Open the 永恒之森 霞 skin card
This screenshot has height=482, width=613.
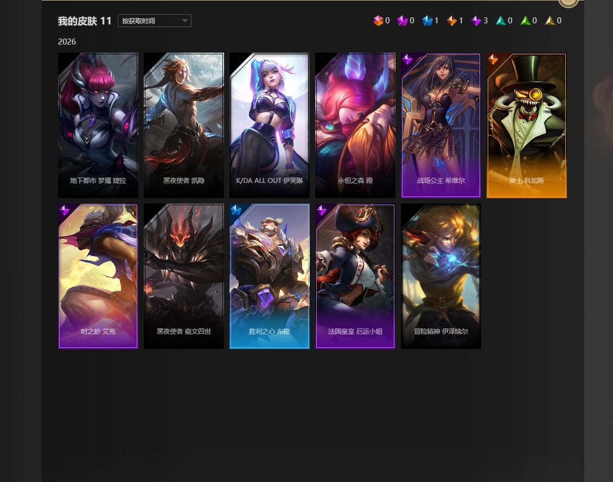[355, 125]
